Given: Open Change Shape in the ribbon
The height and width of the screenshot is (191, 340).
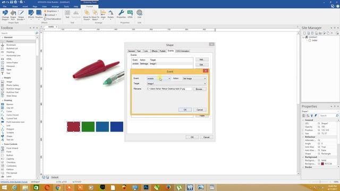Looking at the screenshot, I should click(x=5, y=15).
